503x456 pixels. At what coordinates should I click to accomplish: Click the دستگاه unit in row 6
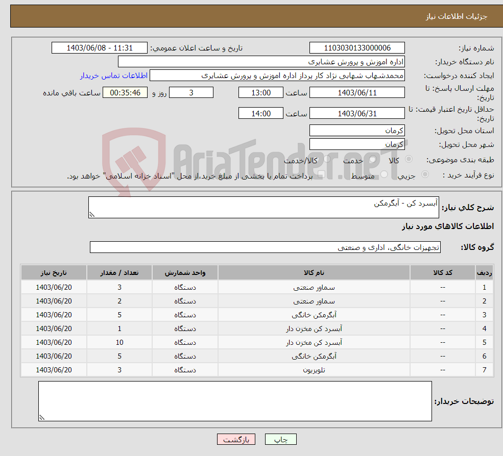(x=185, y=357)
